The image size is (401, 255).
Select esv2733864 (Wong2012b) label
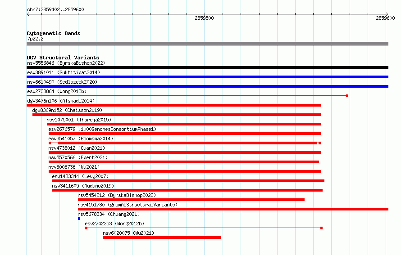(x=57, y=91)
